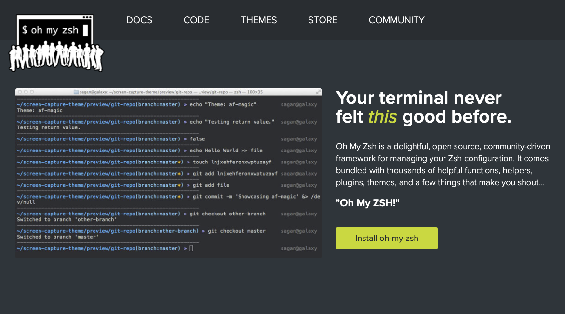Click the "Your terminal never felt" headline

pyautogui.click(x=419, y=107)
